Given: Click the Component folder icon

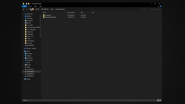Looking at the screenshot, I should 44,15.
